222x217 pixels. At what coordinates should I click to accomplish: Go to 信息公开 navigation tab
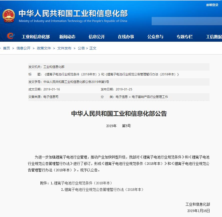(97, 37)
